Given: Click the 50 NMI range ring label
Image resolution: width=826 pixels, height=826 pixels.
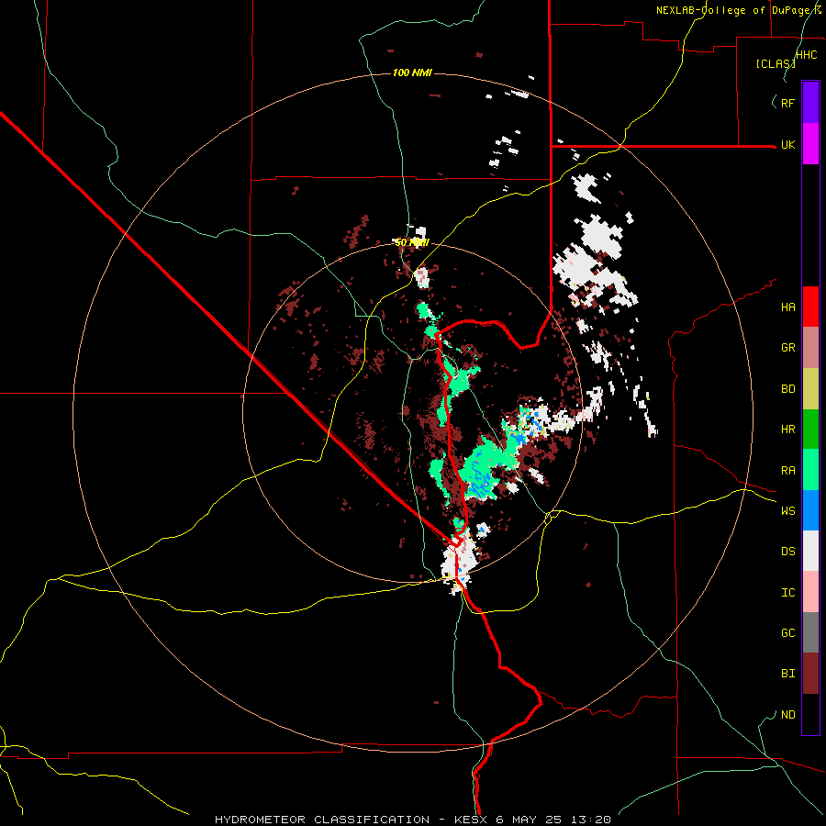Looking at the screenshot, I should tap(412, 242).
